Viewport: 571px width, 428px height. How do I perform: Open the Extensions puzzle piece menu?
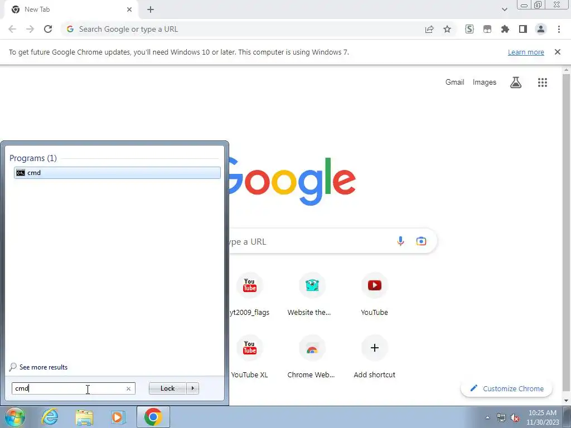tap(505, 29)
